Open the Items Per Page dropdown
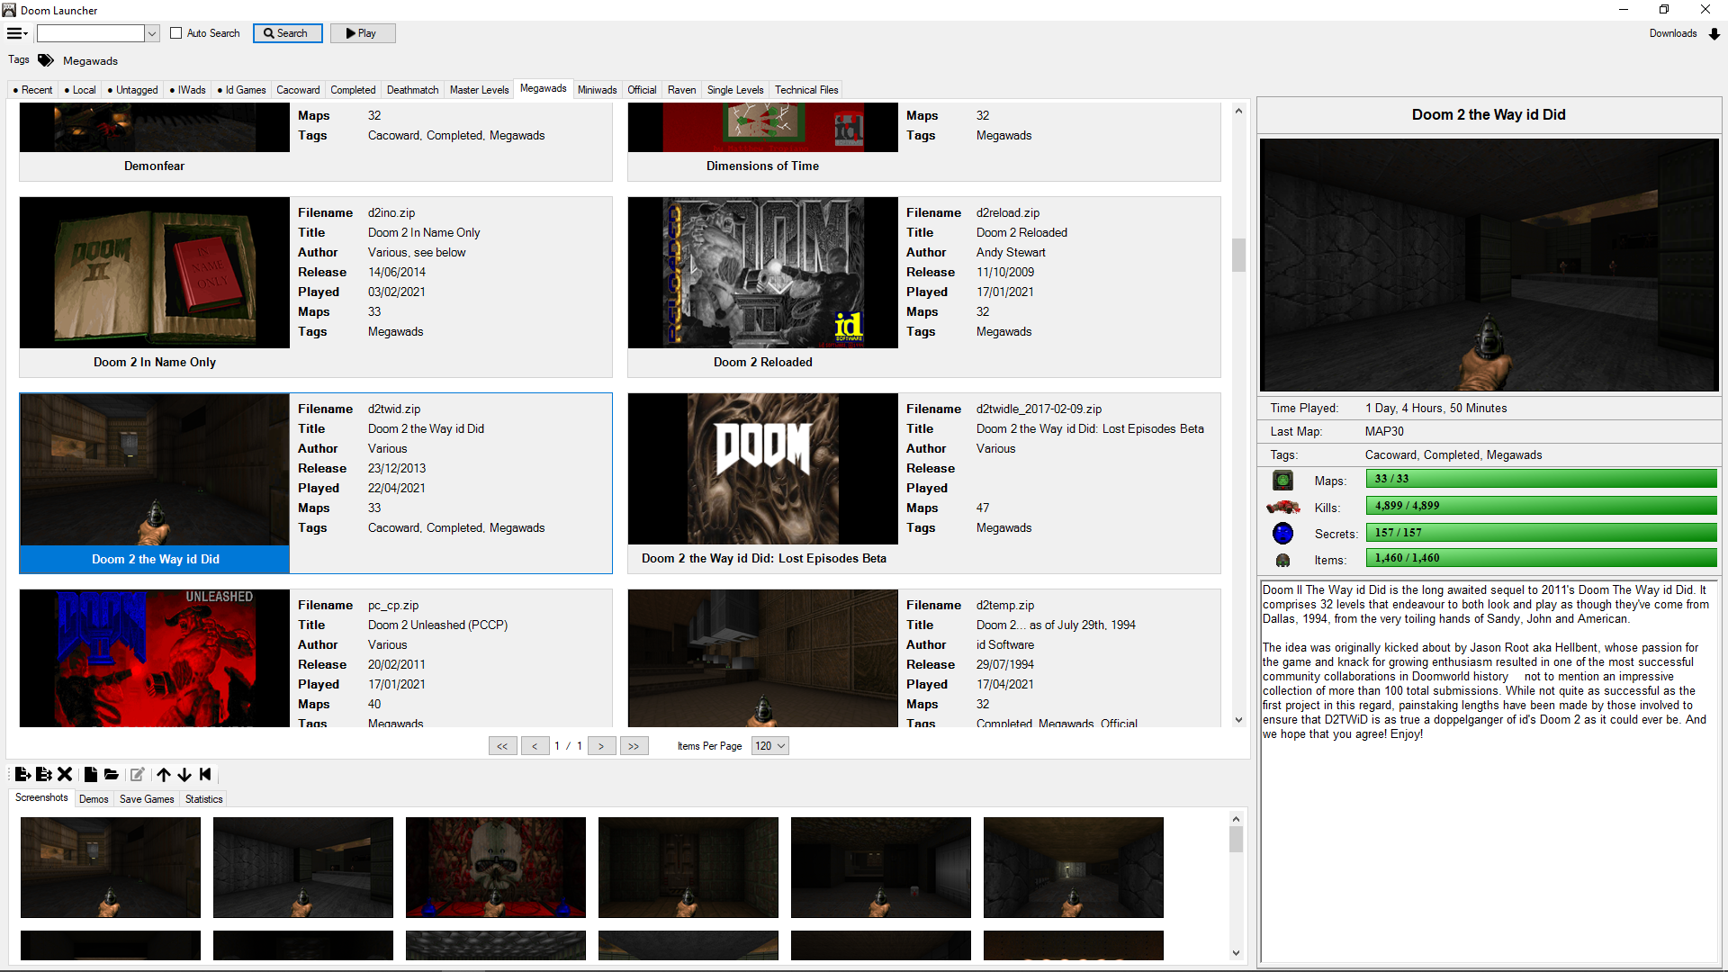1728x972 pixels. pyautogui.click(x=771, y=745)
